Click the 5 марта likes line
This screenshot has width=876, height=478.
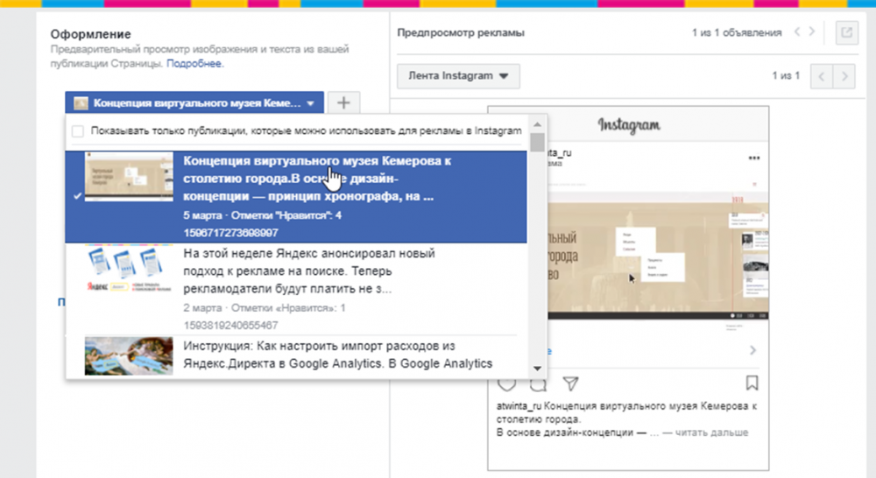point(262,215)
